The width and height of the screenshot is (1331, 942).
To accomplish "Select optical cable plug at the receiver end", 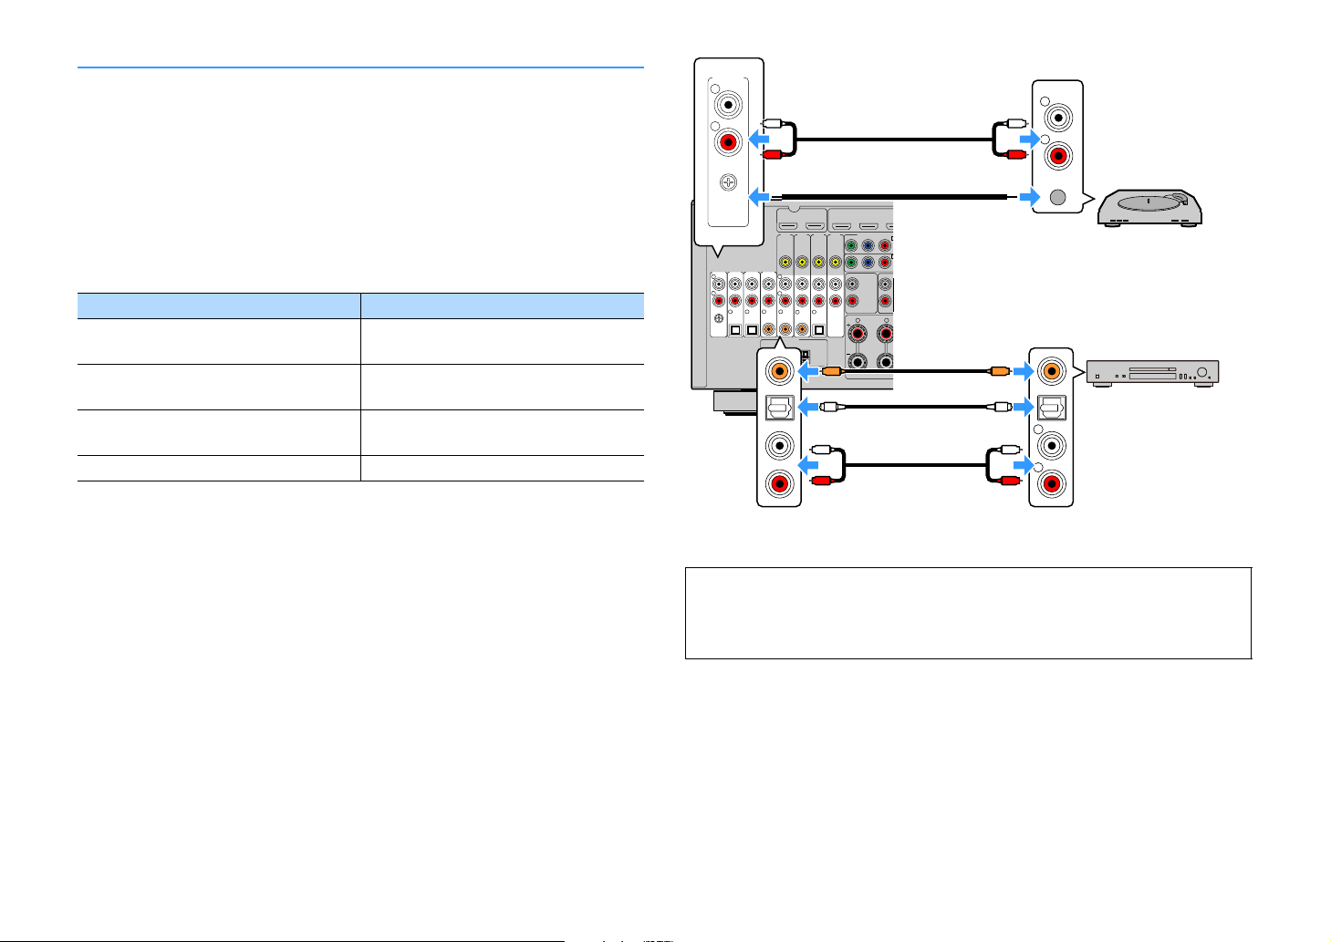I will [x=830, y=407].
